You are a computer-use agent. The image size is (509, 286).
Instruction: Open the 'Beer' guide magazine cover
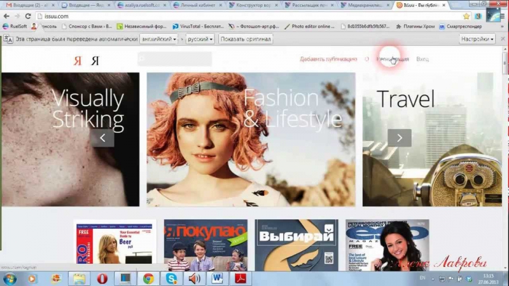tap(115, 245)
